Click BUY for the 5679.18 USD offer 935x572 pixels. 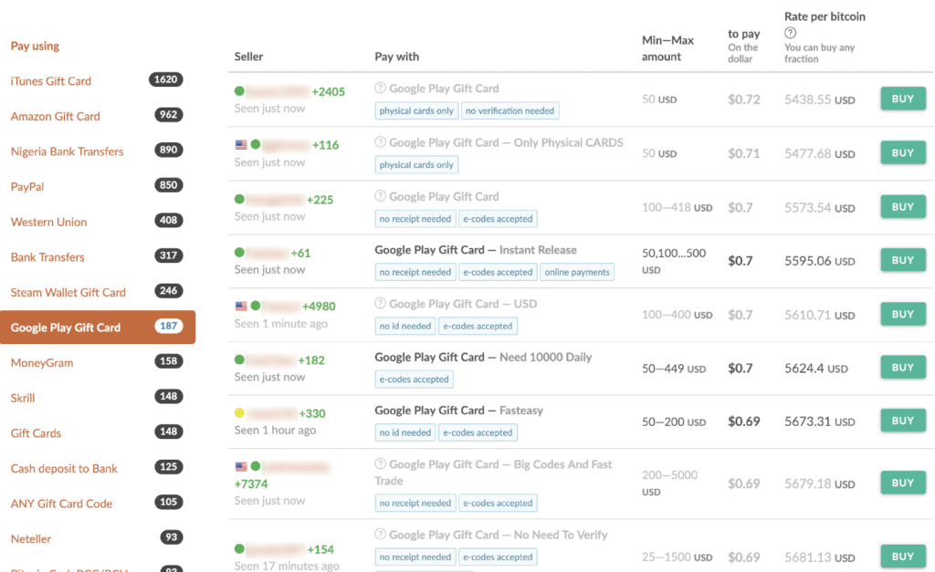pos(903,483)
